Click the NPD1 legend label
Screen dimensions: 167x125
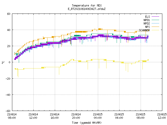pos(147,20)
